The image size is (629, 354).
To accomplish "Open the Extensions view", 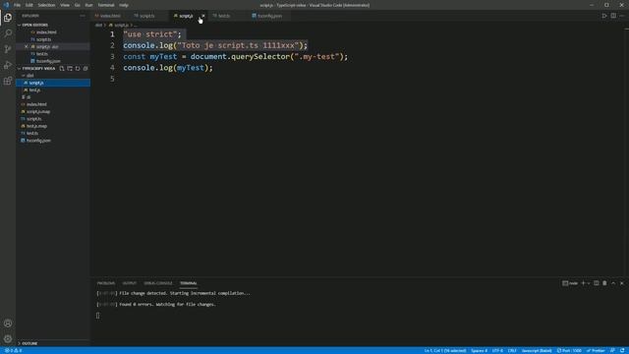I will pyautogui.click(x=8, y=81).
